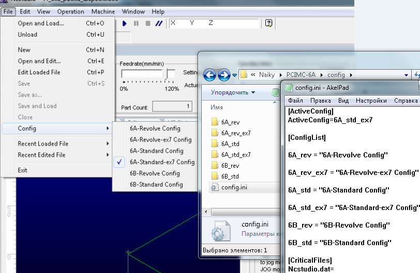Select the 6A_rev folder icon
Viewport: 420px width, 273px height.
(x=215, y=122)
